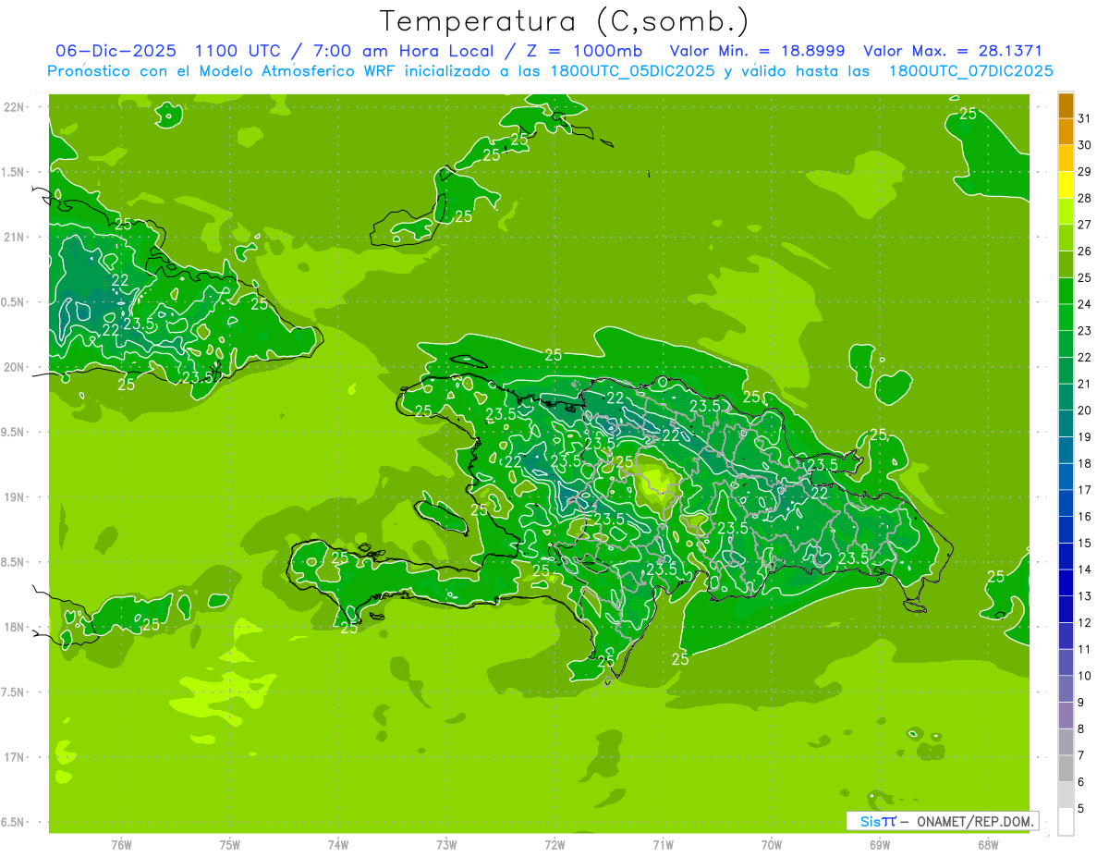Screen dimensions: 1109x857
Task: Select the '1800UTC_07DIC2025' validity timestamp
Action: [x=970, y=71]
